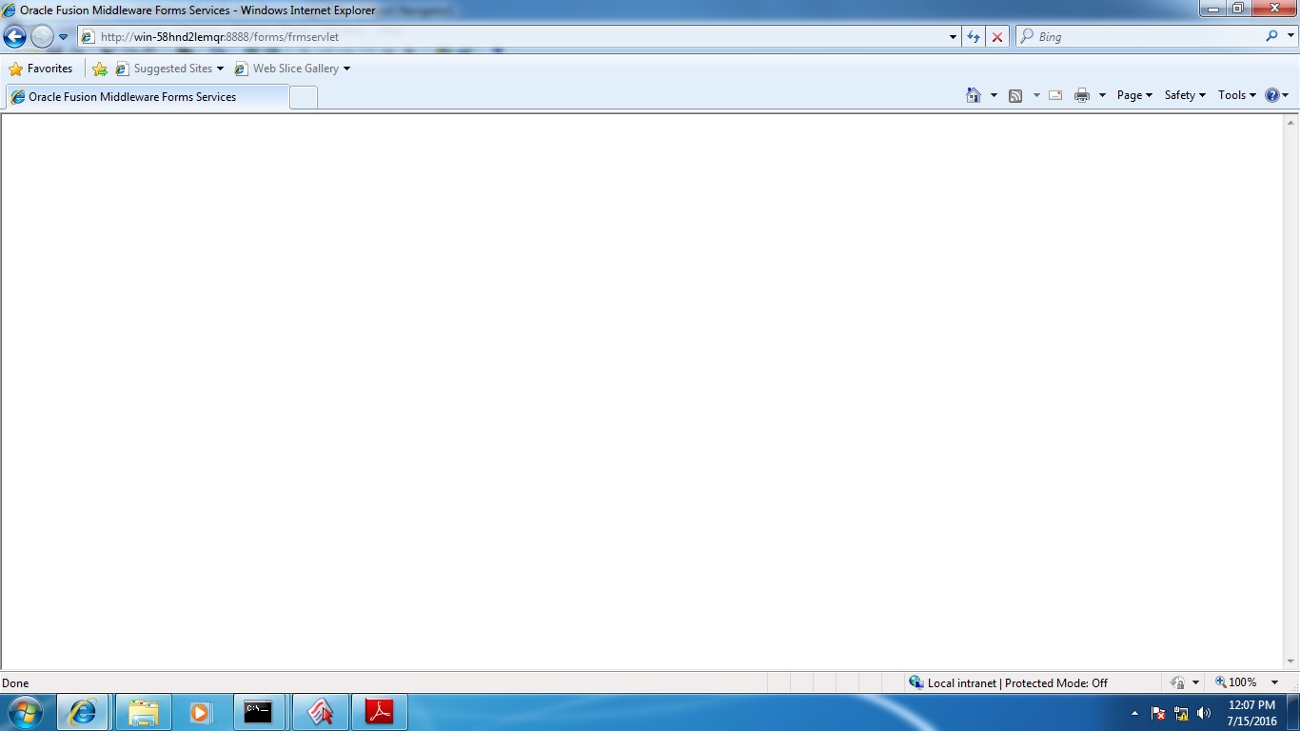Click the Print icon in command bar
The image size is (1300, 731).
(1081, 95)
